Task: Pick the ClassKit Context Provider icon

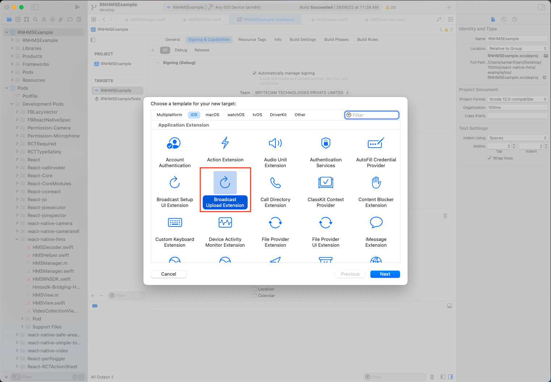Action: (325, 183)
